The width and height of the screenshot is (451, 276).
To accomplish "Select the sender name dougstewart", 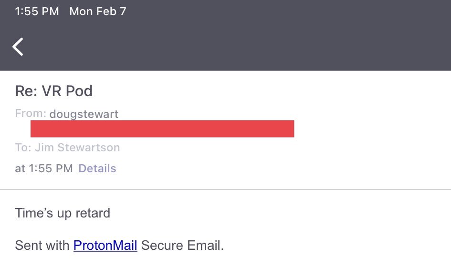I will pos(84,114).
